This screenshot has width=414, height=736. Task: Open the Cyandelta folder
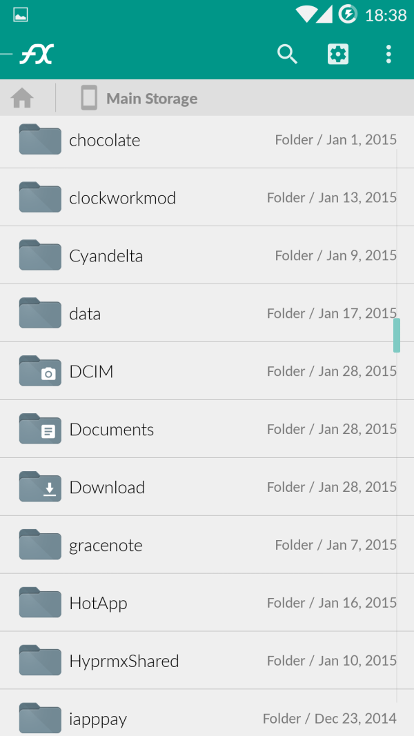(106, 255)
